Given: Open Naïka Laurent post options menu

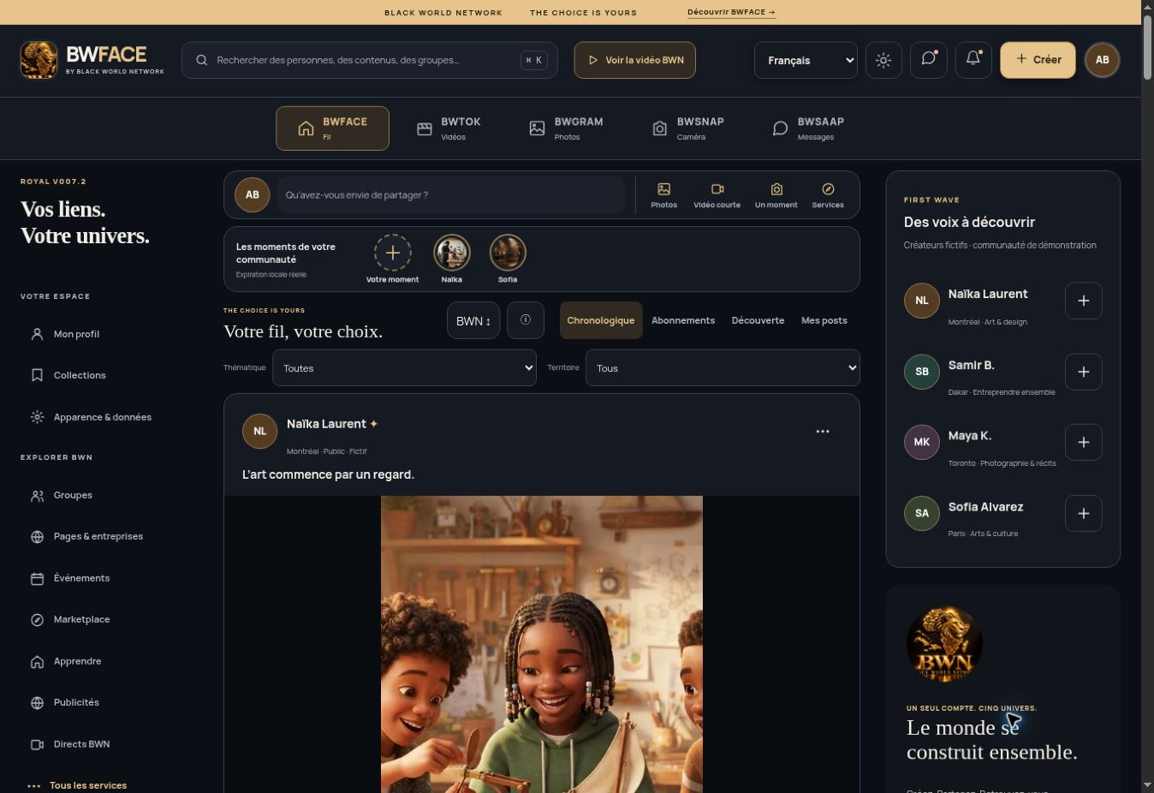Looking at the screenshot, I should tap(823, 432).
